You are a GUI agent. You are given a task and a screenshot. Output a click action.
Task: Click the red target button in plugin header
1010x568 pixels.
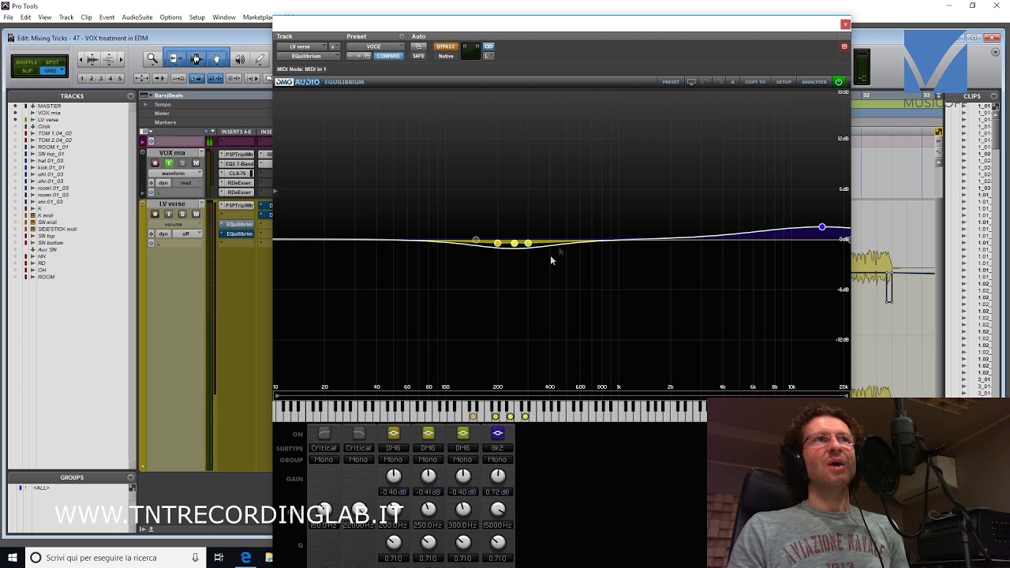click(844, 47)
